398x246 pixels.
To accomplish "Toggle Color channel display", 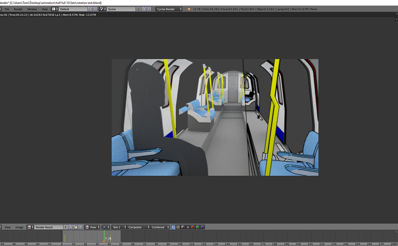I will [x=178, y=227].
